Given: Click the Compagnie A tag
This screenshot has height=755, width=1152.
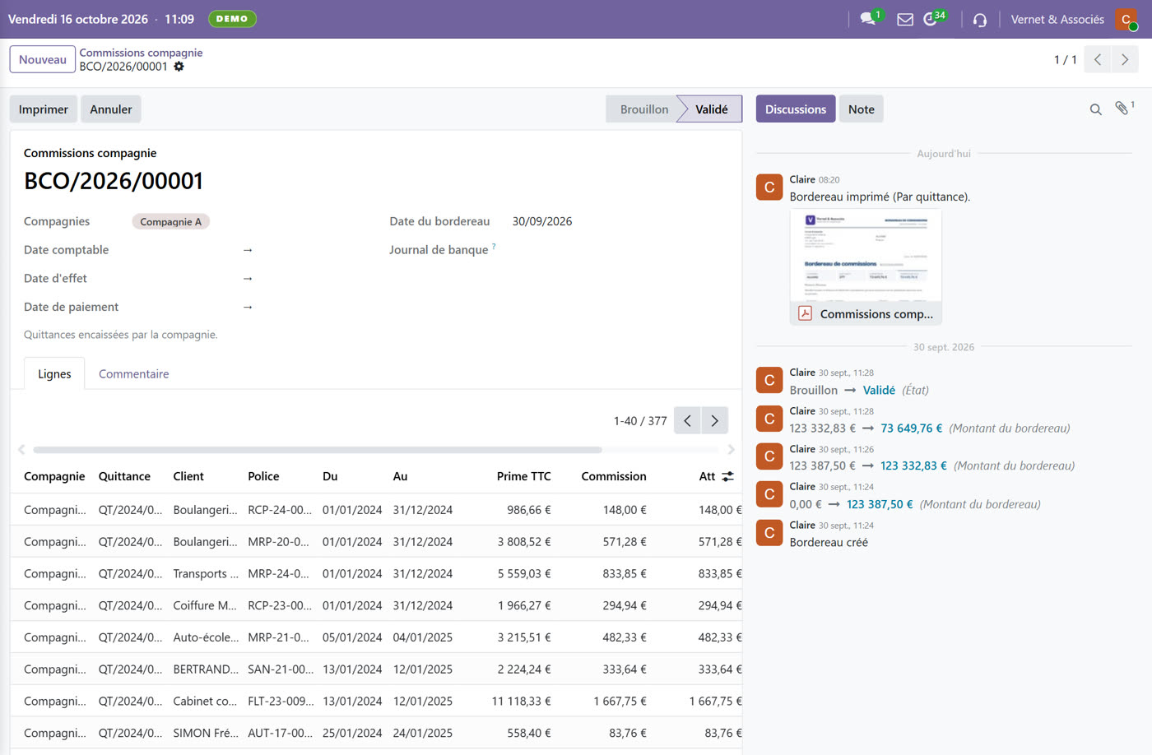Looking at the screenshot, I should pos(170,221).
